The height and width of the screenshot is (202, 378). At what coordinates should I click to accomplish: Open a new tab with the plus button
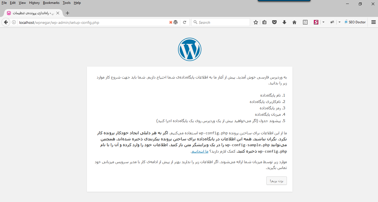point(67,13)
